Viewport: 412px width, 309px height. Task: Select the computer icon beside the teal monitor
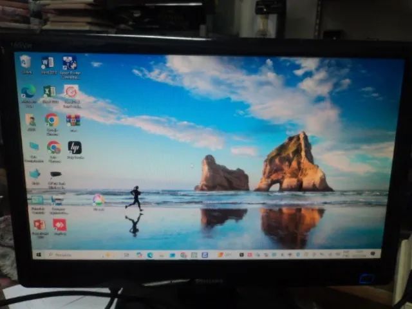pyautogui.click(x=58, y=205)
